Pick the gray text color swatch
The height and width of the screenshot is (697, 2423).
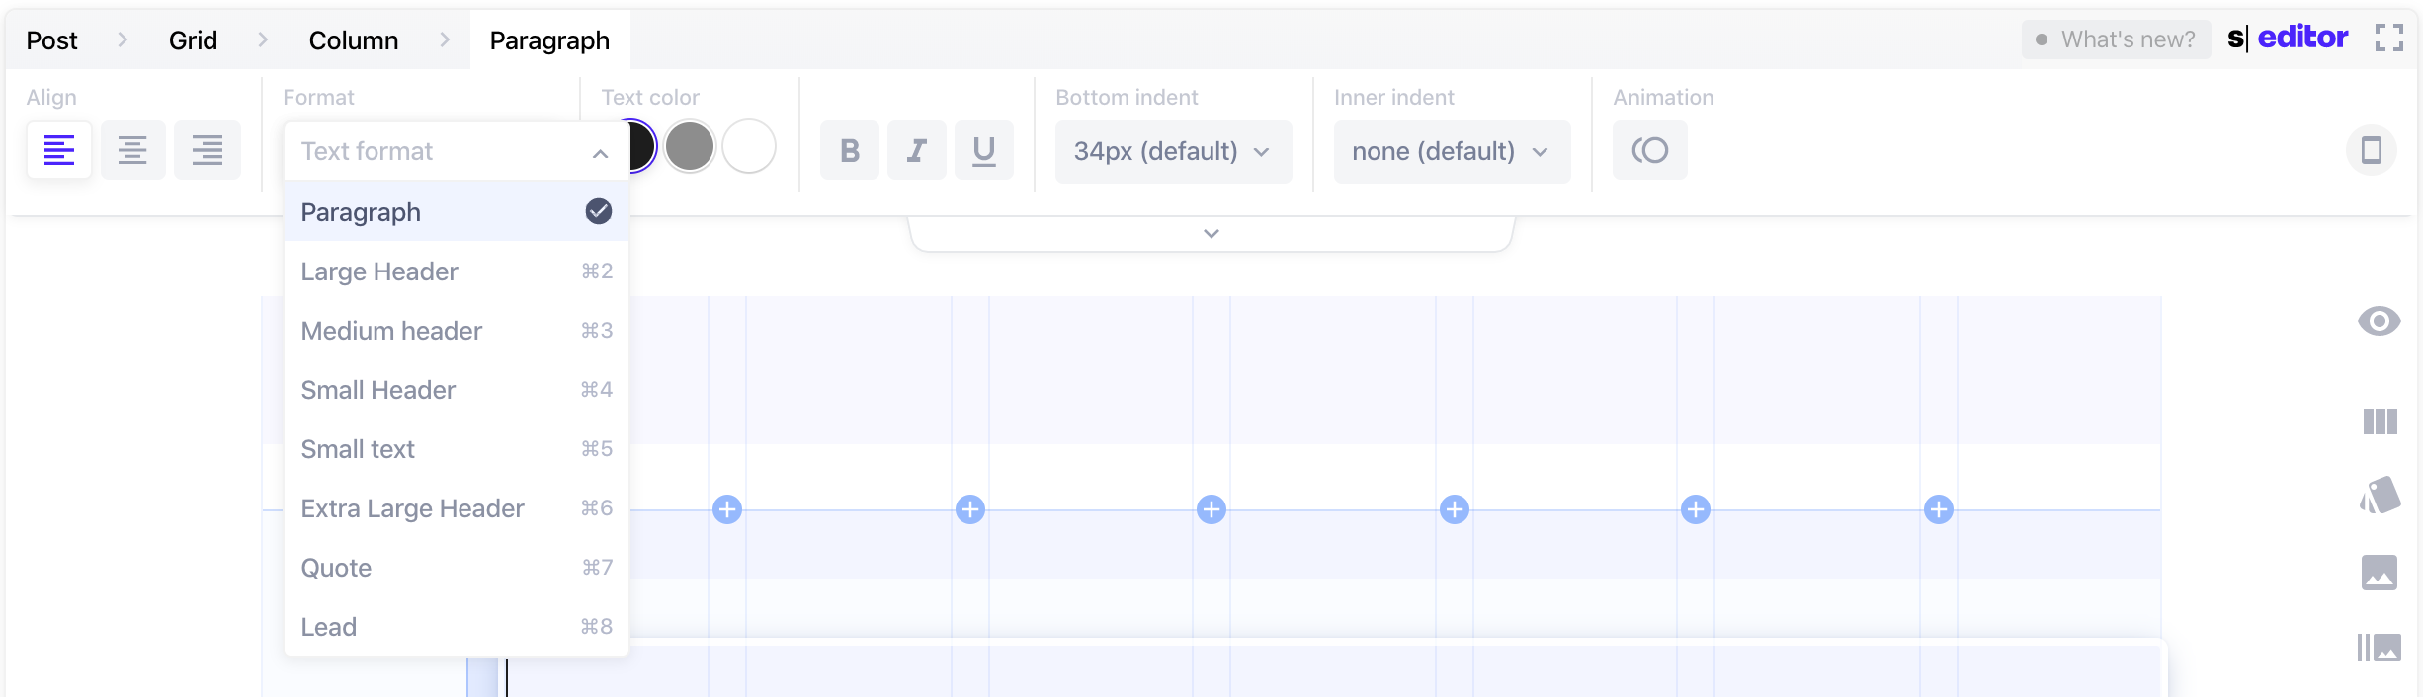coord(690,147)
